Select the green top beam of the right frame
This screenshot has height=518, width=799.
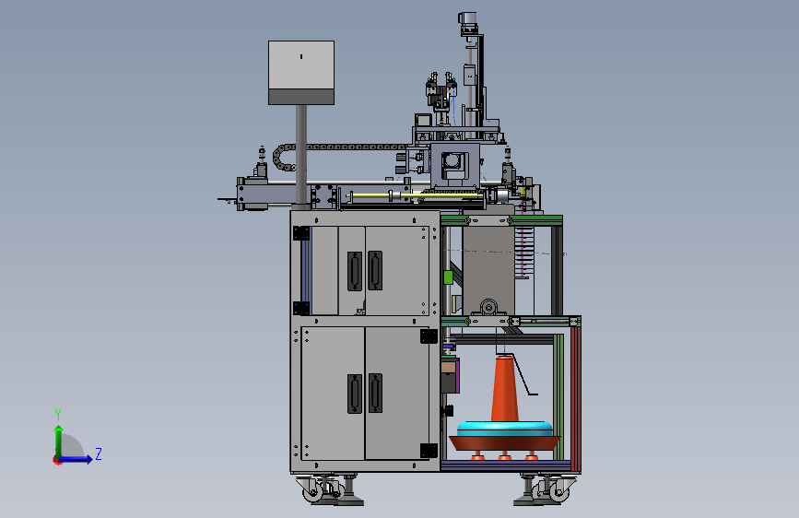[501, 220]
